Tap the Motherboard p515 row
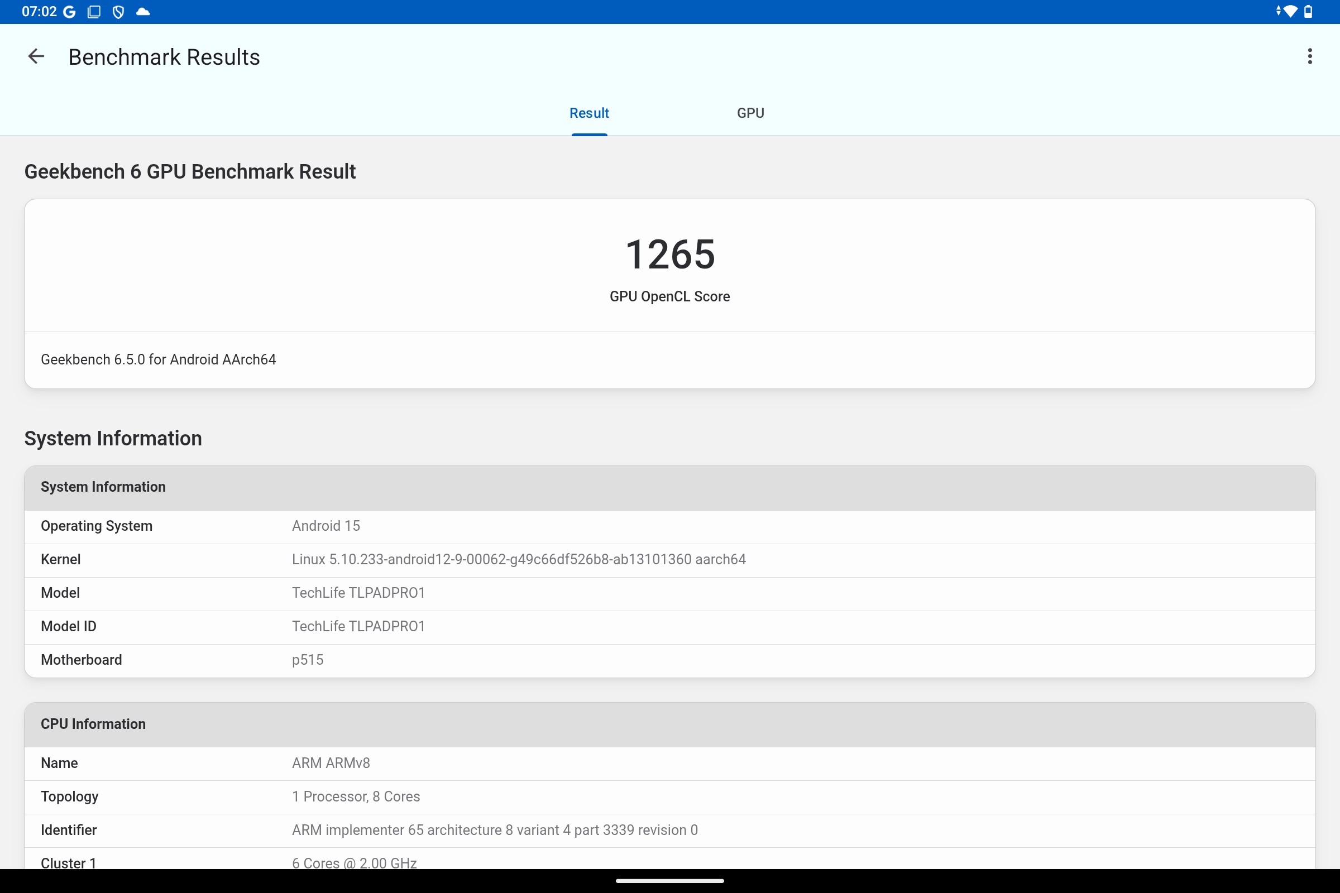The image size is (1340, 893). 308,660
